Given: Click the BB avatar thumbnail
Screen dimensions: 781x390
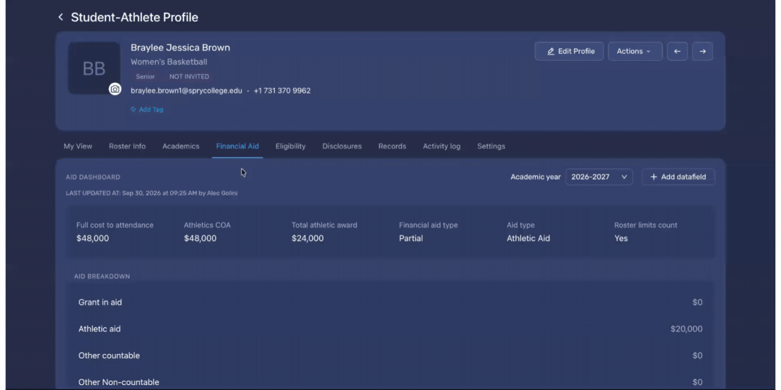Looking at the screenshot, I should (94, 68).
